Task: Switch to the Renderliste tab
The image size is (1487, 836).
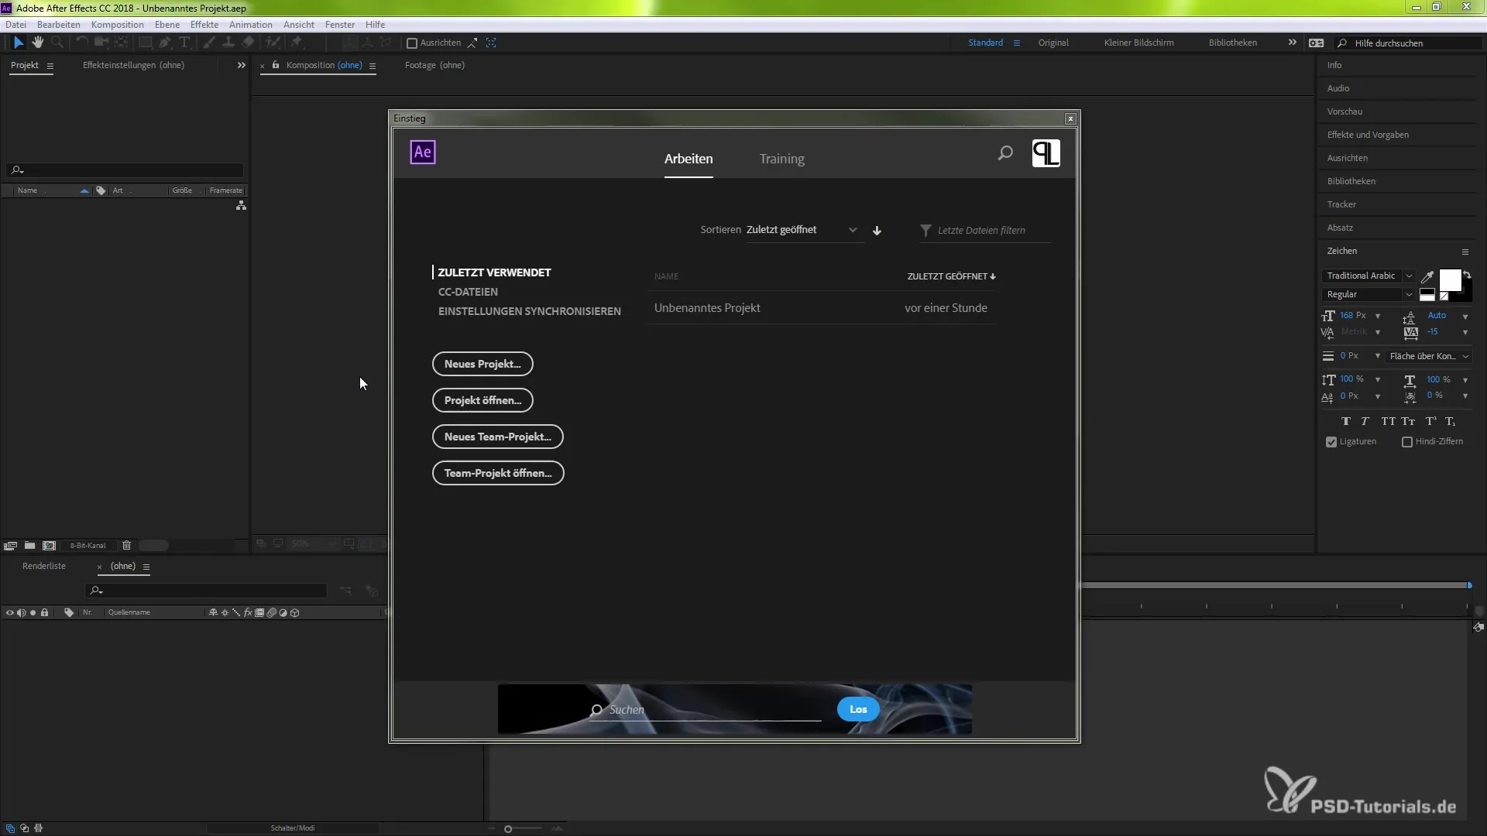Action: [x=44, y=567]
